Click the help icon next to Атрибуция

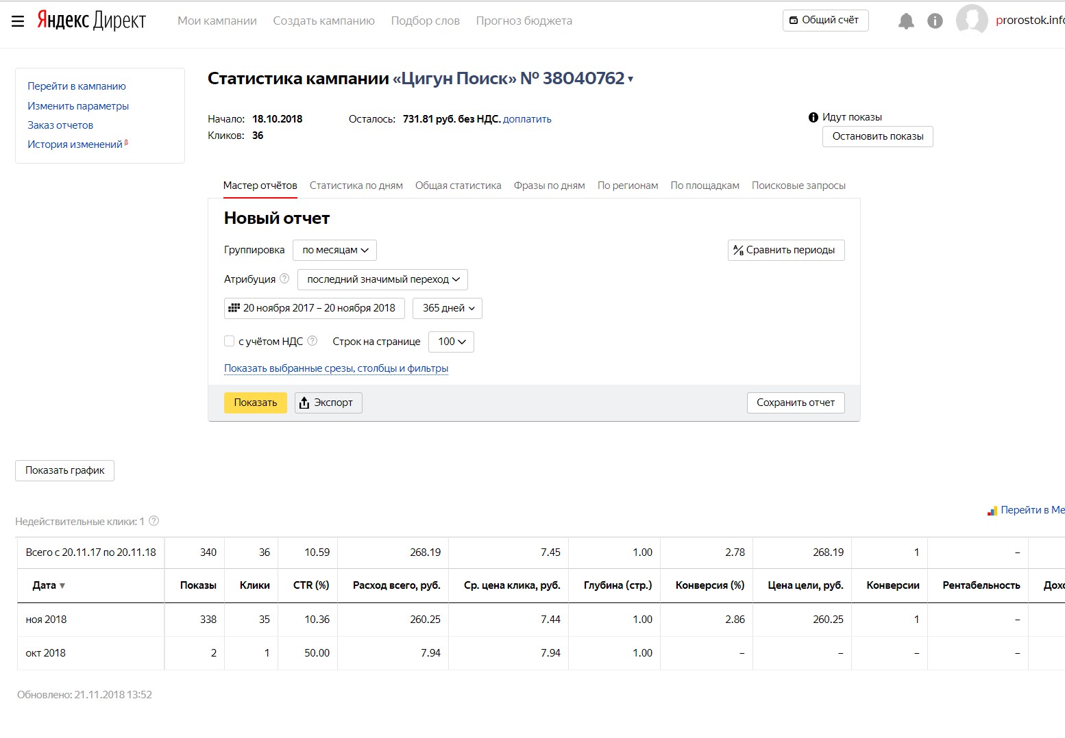coord(284,279)
